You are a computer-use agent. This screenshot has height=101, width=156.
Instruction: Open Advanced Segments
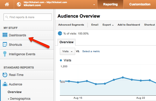pos(71,25)
